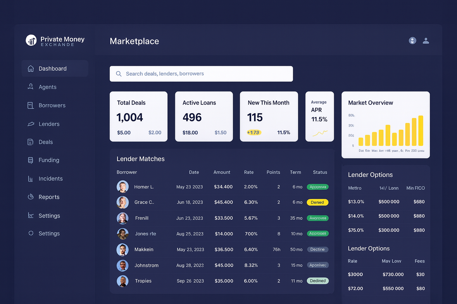457x304 pixels.
Task: Click the Dedined status badge for Tropies
Action: click(x=317, y=281)
